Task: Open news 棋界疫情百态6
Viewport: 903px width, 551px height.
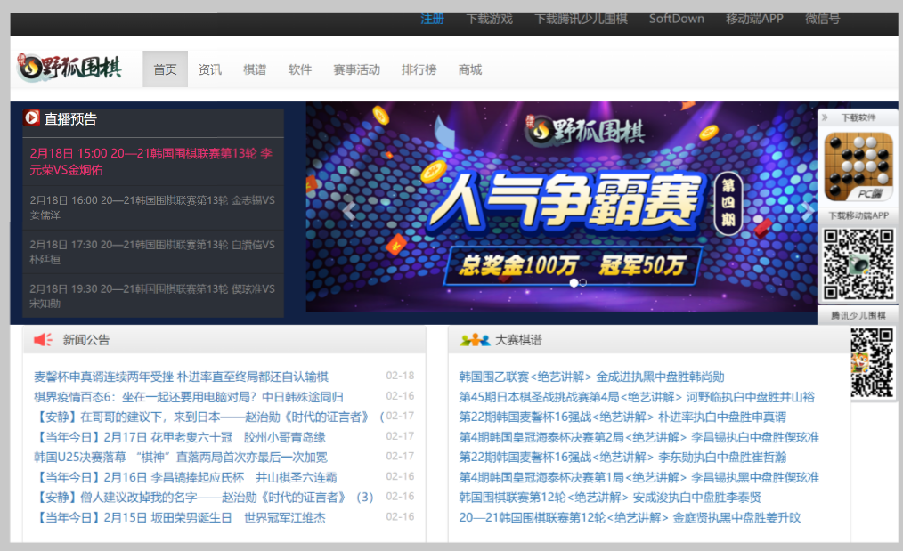Action: click(188, 397)
